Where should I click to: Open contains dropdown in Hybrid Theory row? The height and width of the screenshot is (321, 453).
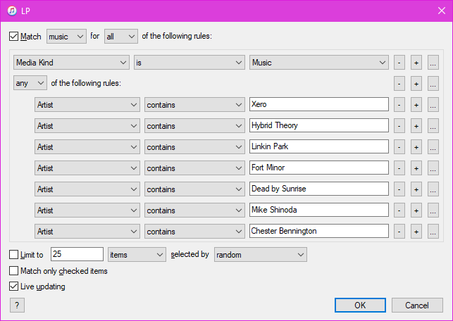tap(194, 125)
